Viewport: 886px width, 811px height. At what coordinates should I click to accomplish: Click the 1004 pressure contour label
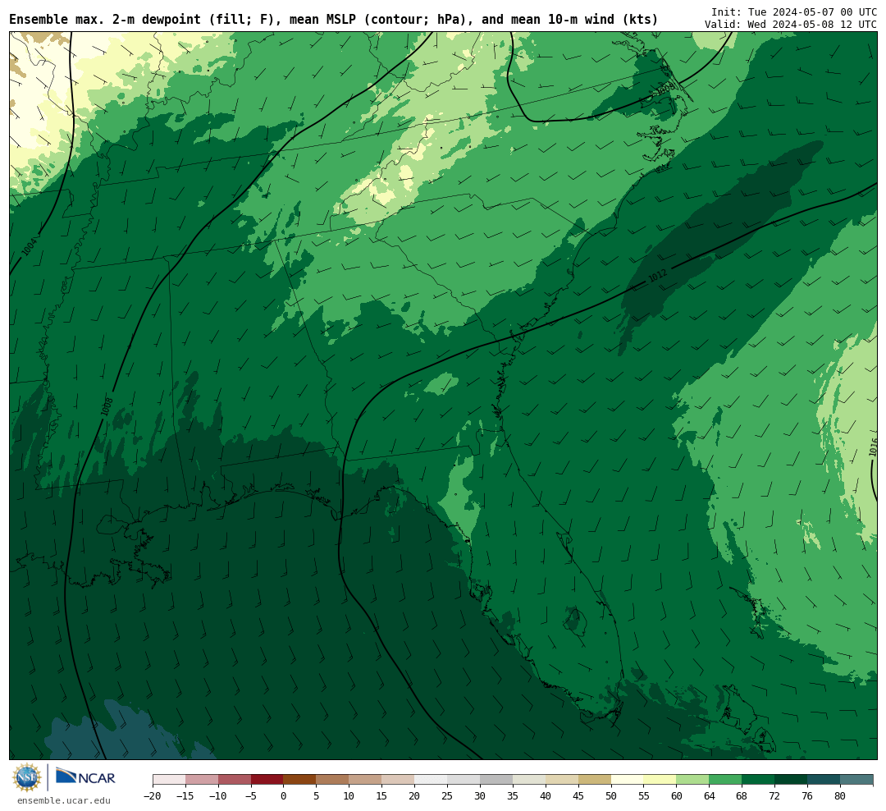click(x=30, y=246)
